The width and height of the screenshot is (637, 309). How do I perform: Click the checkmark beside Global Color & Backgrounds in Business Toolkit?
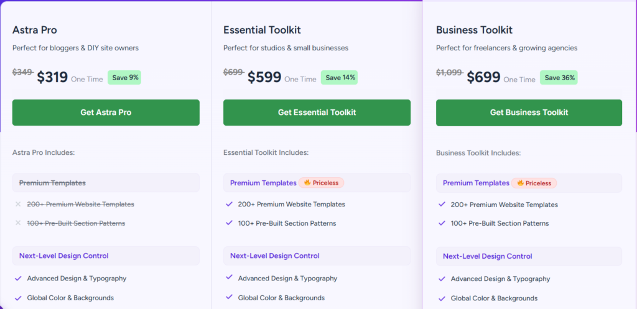[x=442, y=298]
